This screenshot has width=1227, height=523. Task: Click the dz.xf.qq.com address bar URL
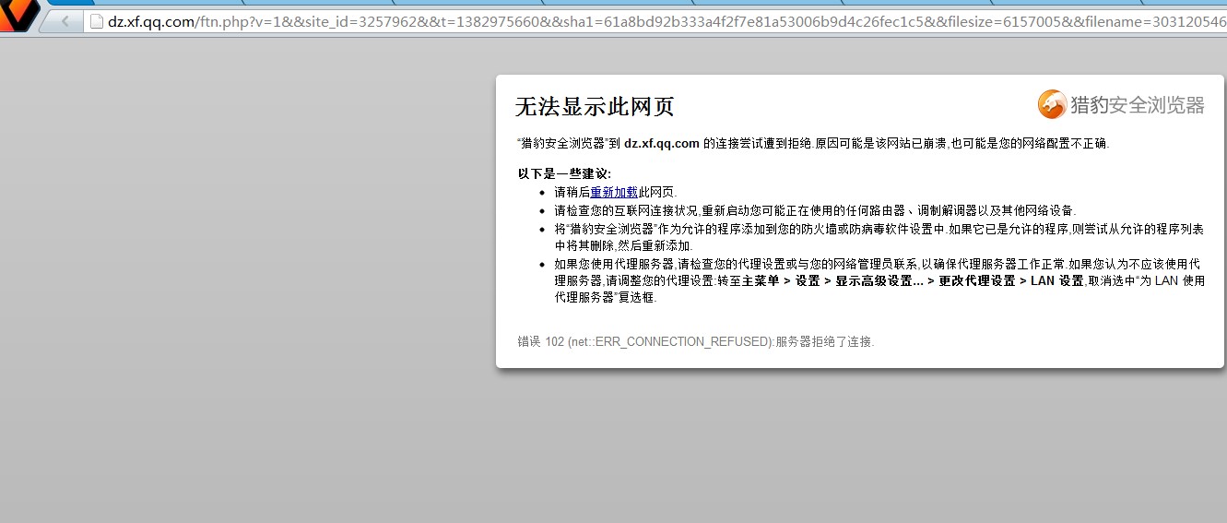tap(667, 21)
